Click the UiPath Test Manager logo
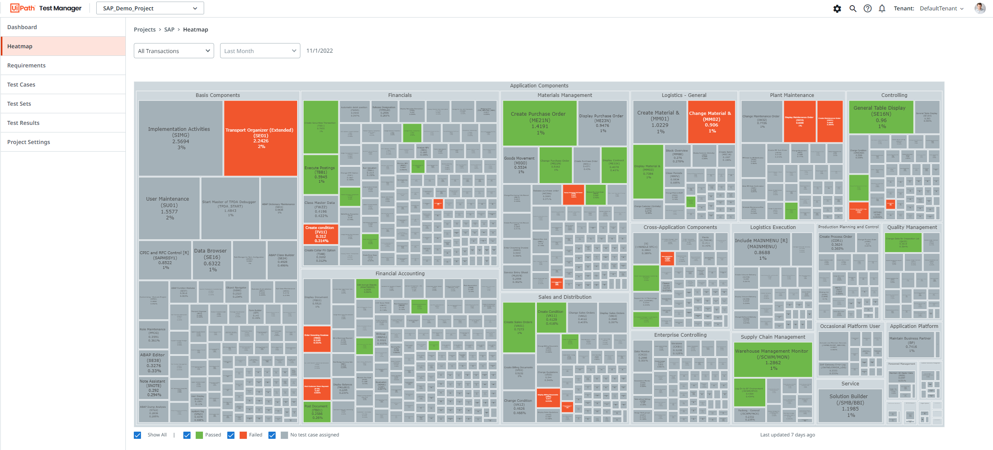Viewport: 993px width, 450px height. (46, 8)
